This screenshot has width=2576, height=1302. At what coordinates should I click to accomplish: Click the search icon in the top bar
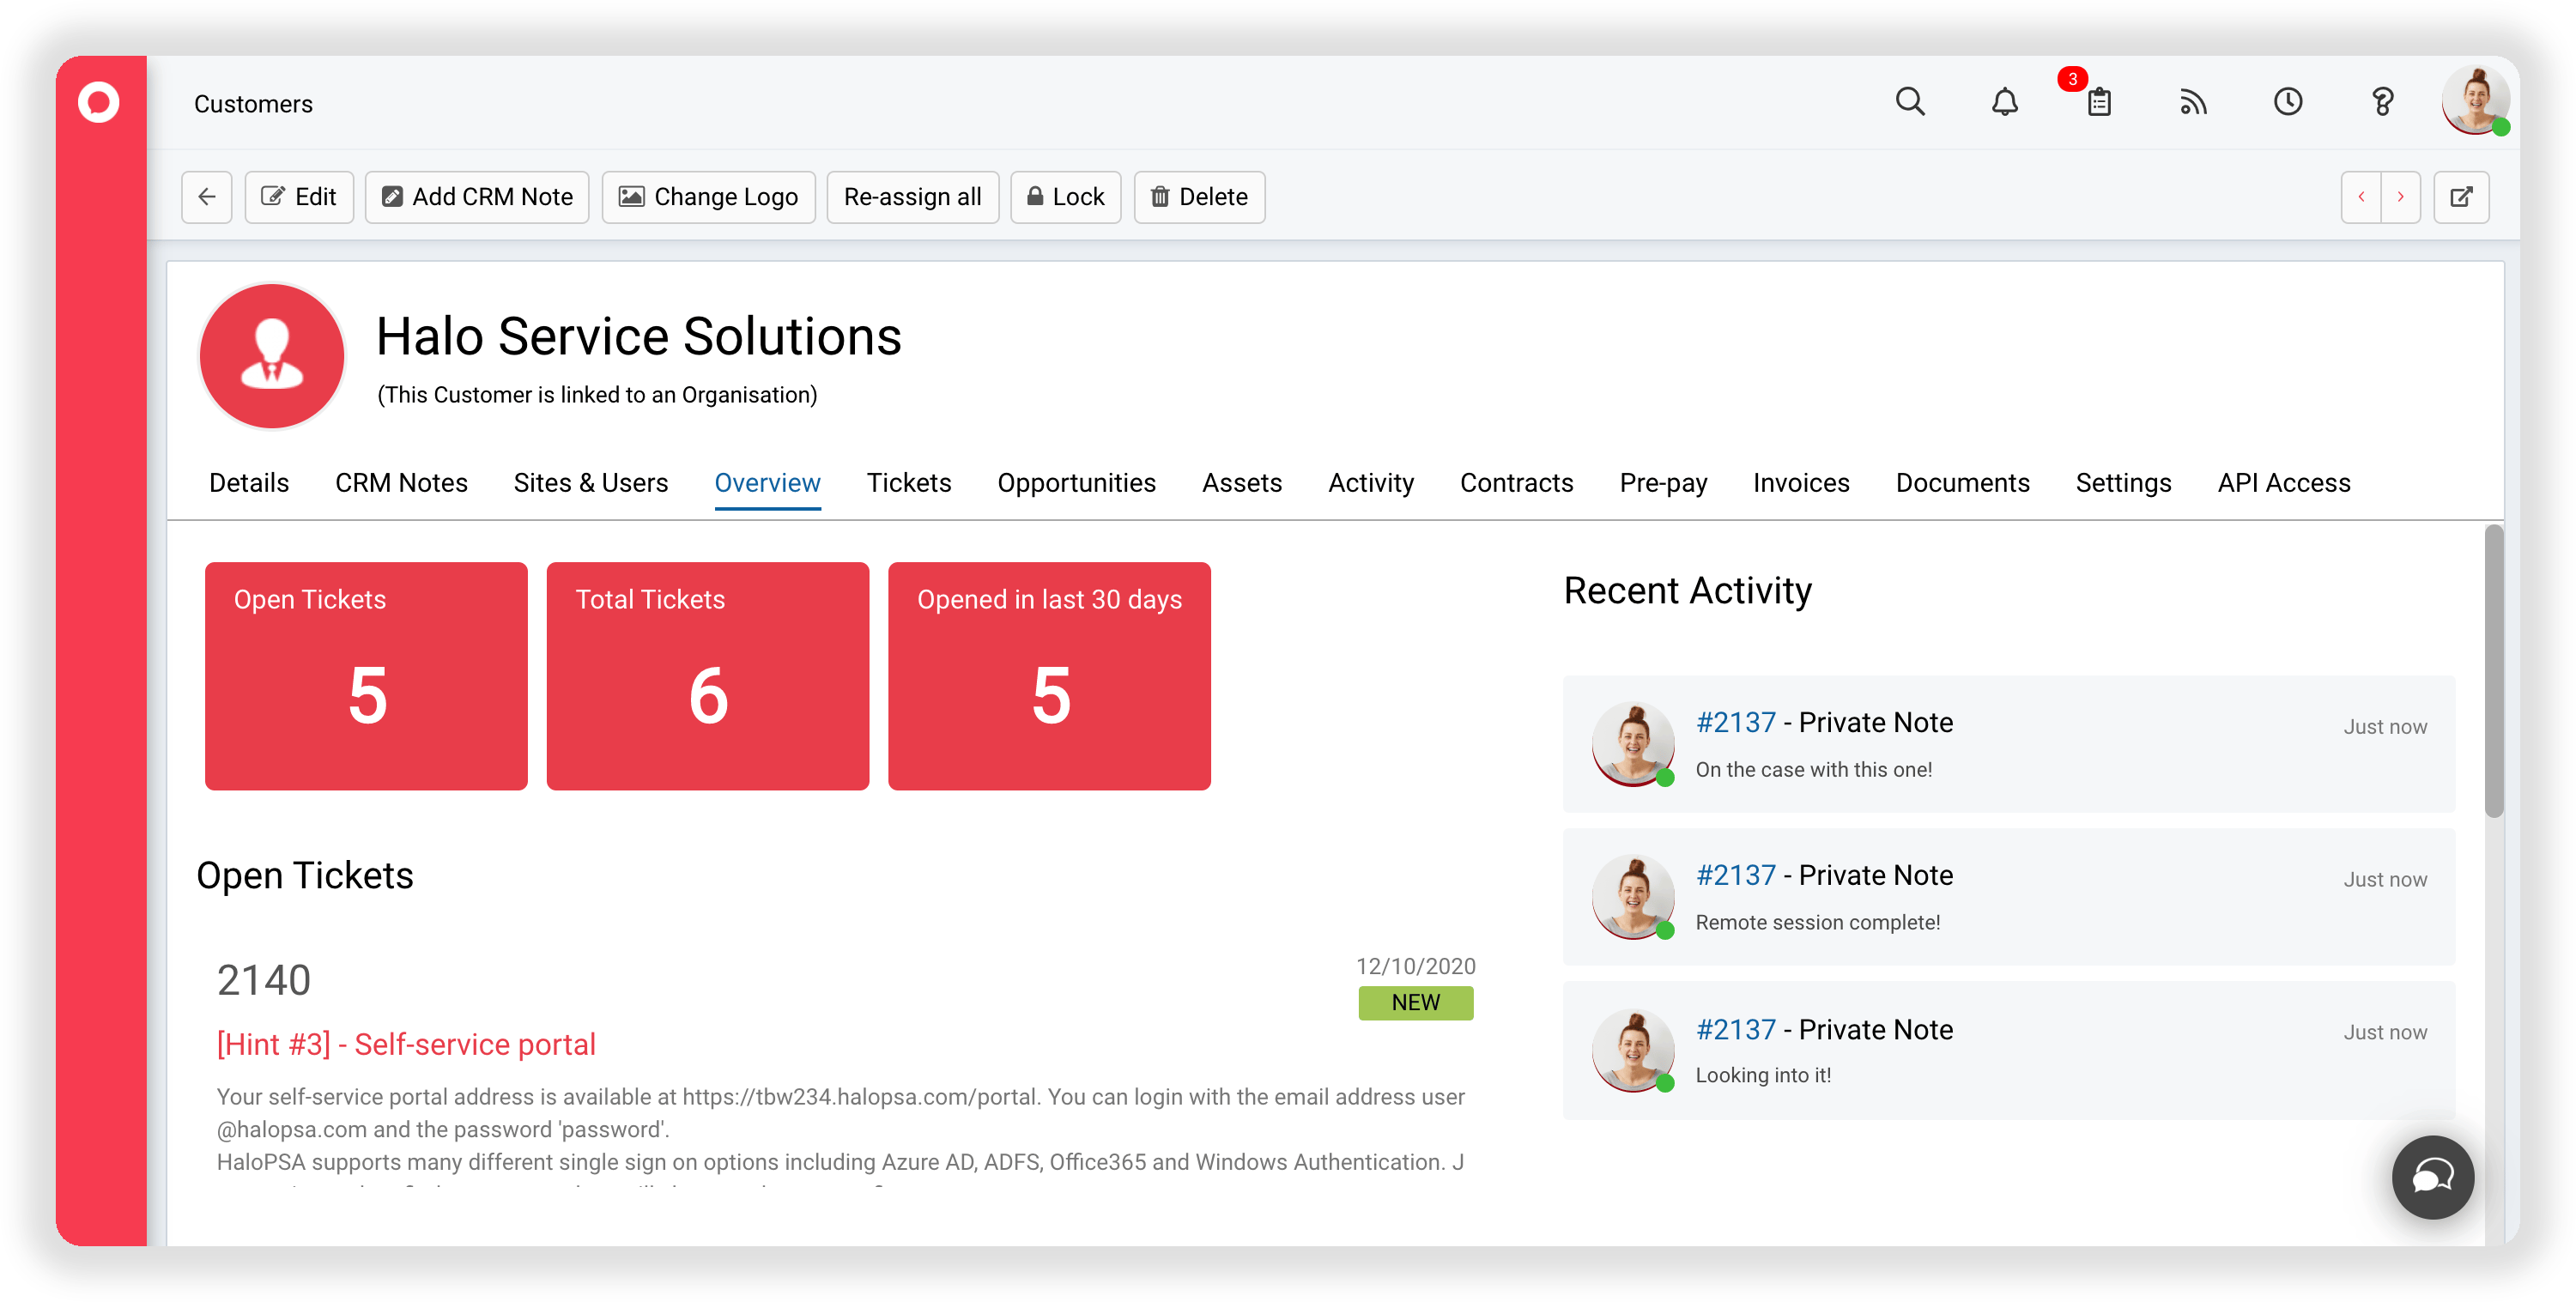(x=1912, y=103)
